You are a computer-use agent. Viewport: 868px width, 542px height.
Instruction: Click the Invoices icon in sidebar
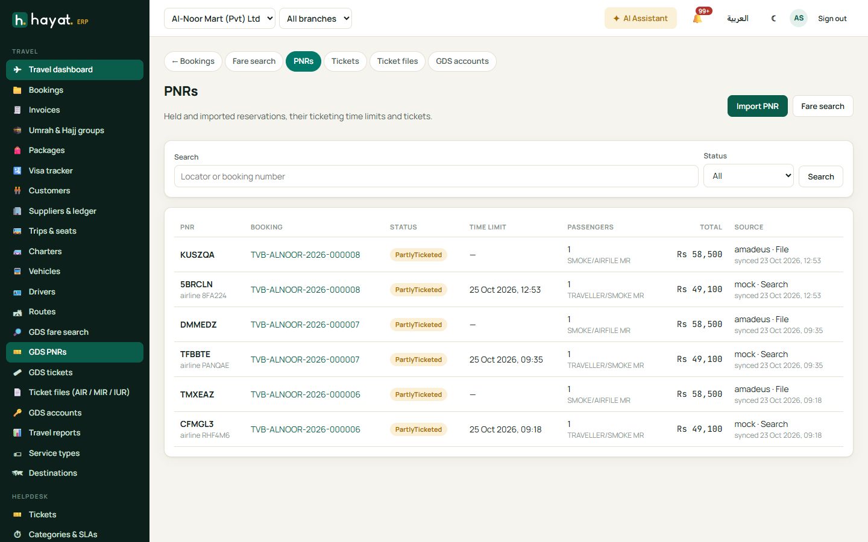pyautogui.click(x=17, y=110)
